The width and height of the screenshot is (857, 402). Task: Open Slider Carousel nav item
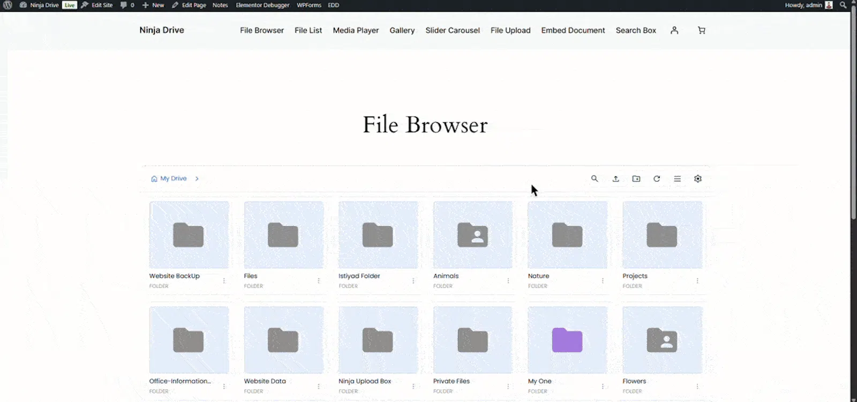tap(453, 30)
